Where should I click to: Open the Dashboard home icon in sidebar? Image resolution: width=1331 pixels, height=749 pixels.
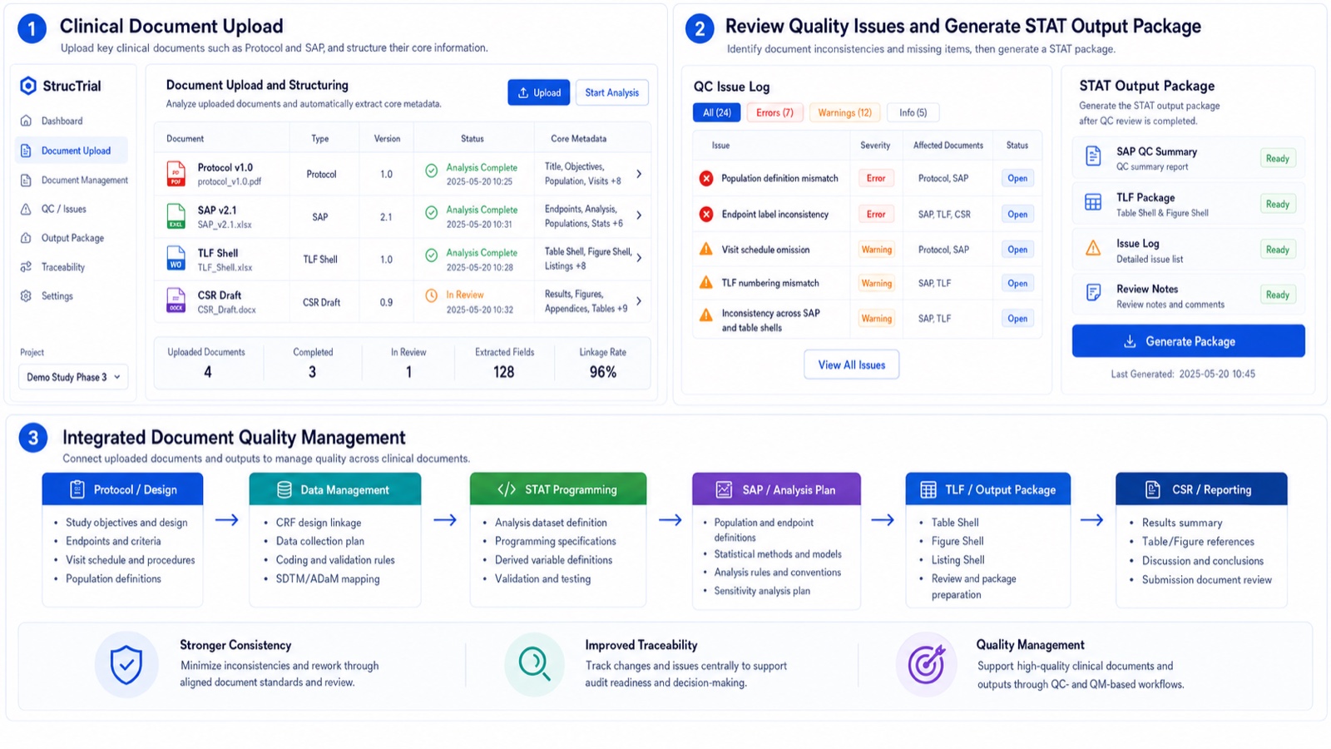click(x=26, y=121)
